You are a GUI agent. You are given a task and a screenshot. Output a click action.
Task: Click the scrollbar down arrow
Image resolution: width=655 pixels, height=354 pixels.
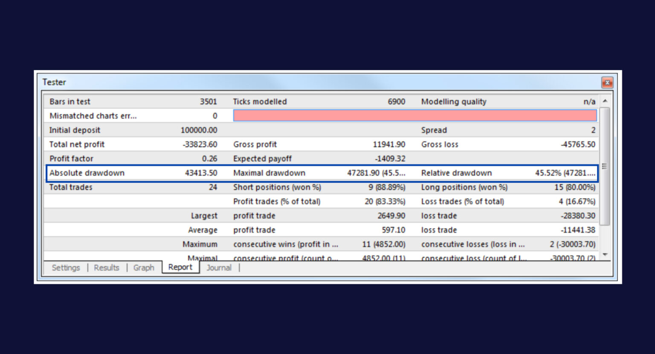point(605,254)
